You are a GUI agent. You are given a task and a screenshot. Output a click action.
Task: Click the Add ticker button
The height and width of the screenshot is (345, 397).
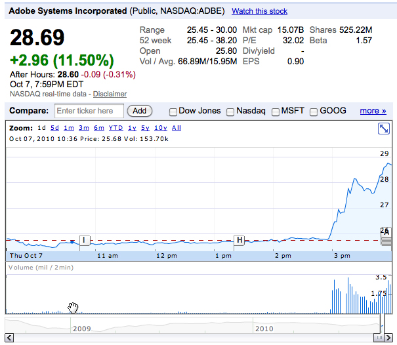140,111
